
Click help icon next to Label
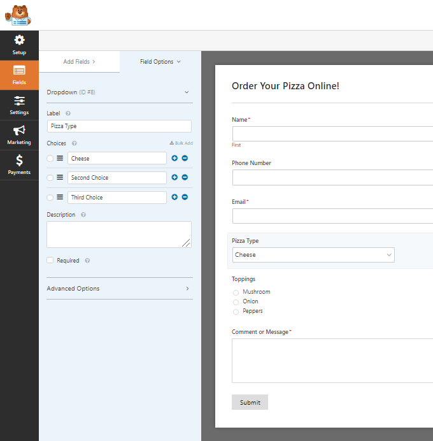(68, 113)
